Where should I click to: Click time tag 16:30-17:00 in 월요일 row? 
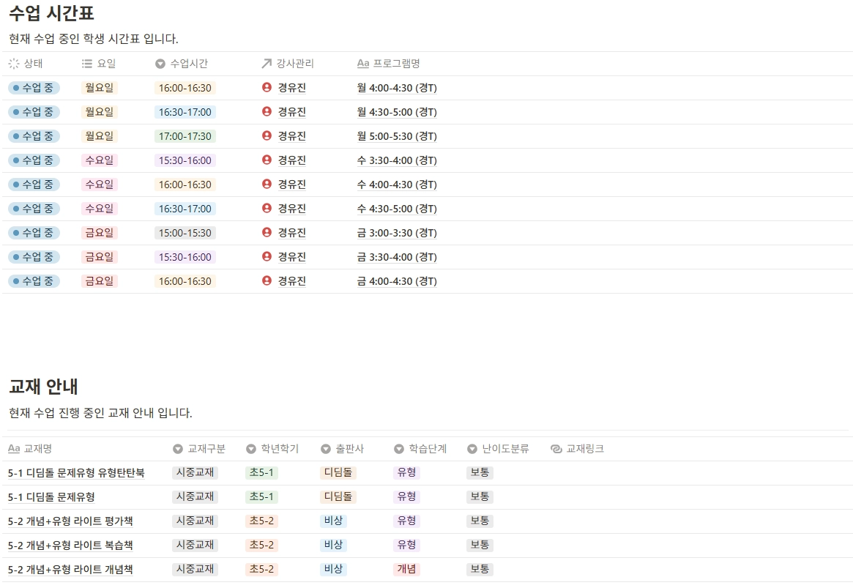(185, 112)
